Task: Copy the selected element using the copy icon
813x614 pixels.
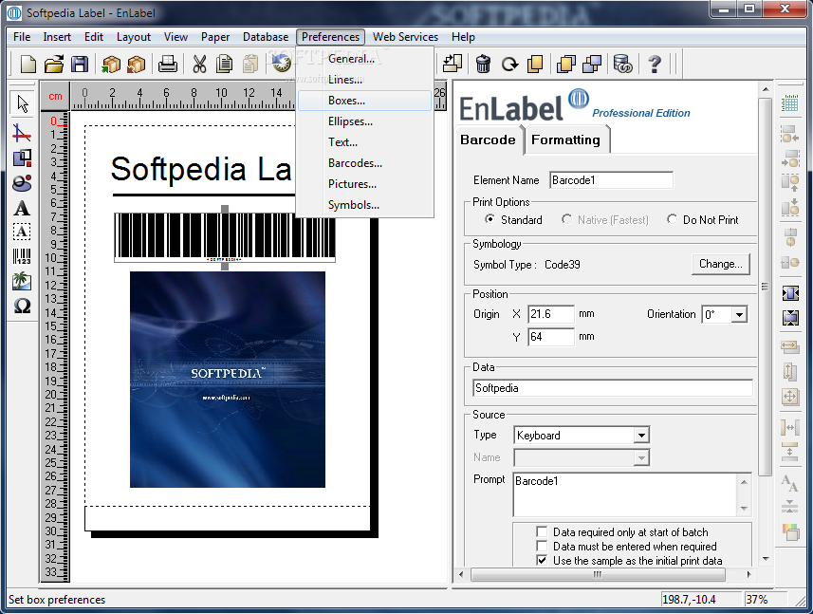Action: [225, 64]
